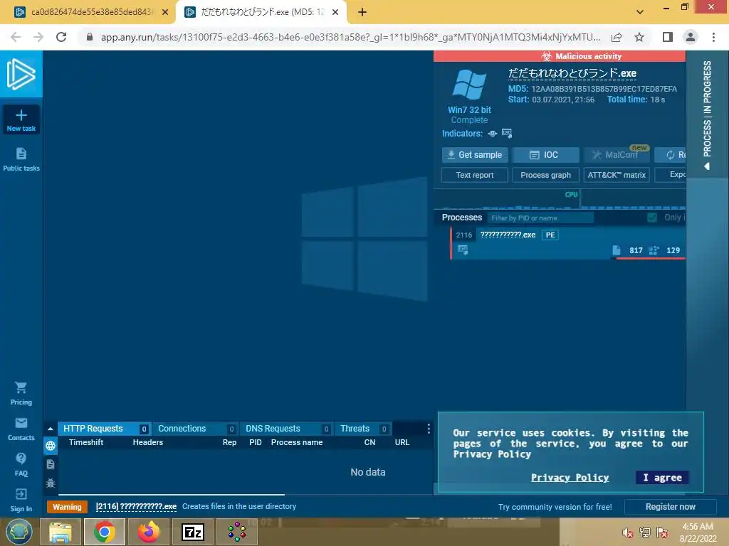Click the registry count icon showing 129
The height and width of the screenshot is (546, 729).
[x=654, y=250]
